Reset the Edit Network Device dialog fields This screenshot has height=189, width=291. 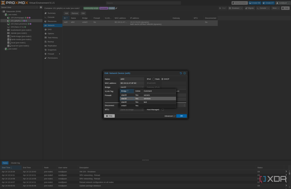tap(181, 73)
